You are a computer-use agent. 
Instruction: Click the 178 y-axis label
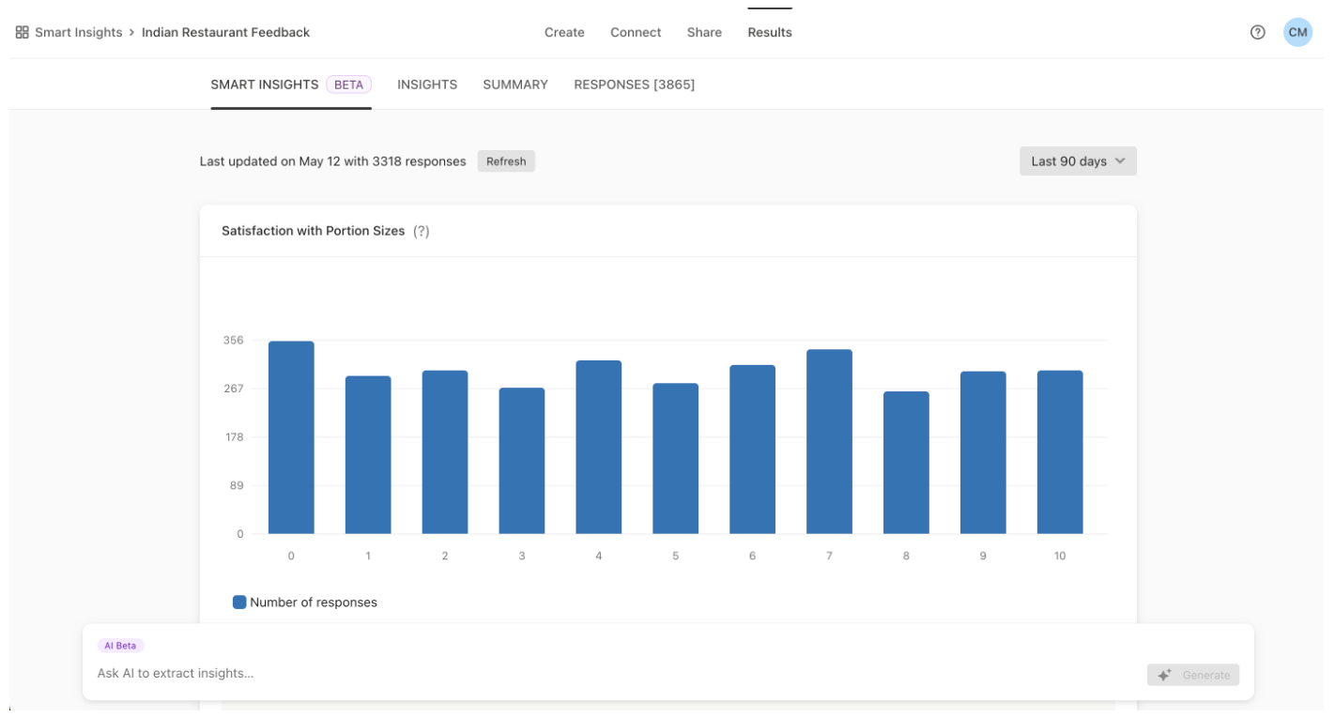pyautogui.click(x=233, y=437)
